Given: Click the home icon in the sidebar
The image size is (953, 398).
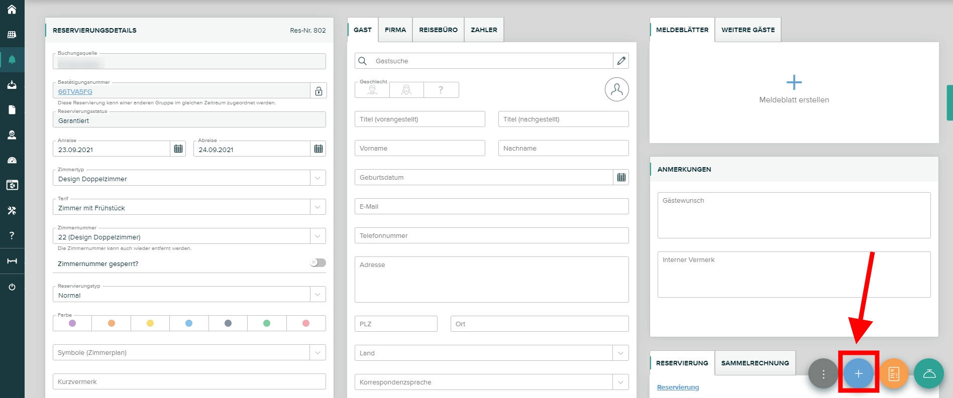Looking at the screenshot, I should pyautogui.click(x=12, y=10).
